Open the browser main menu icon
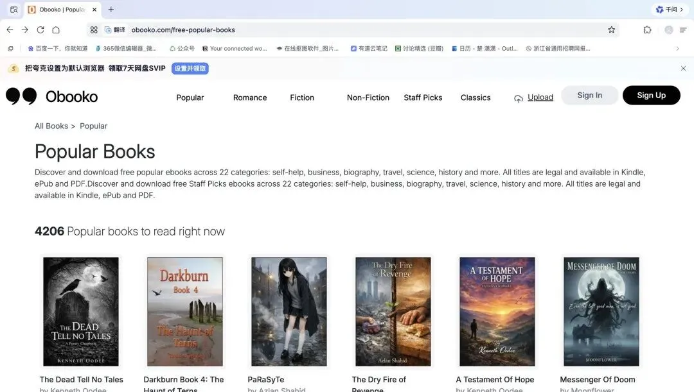The image size is (694, 392). (683, 30)
